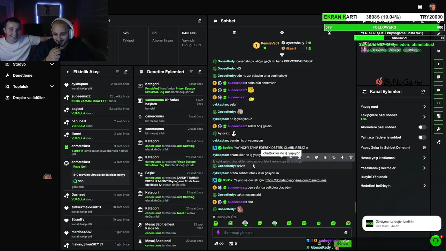Click the timeout clock icon on hovered message

pyautogui.click(x=299, y=158)
